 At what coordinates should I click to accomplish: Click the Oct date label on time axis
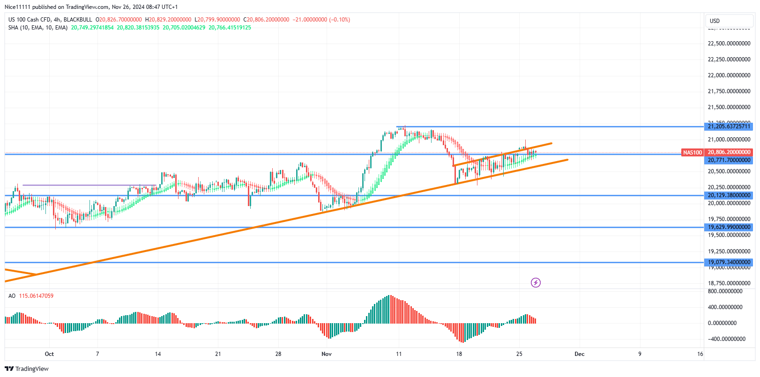49,354
